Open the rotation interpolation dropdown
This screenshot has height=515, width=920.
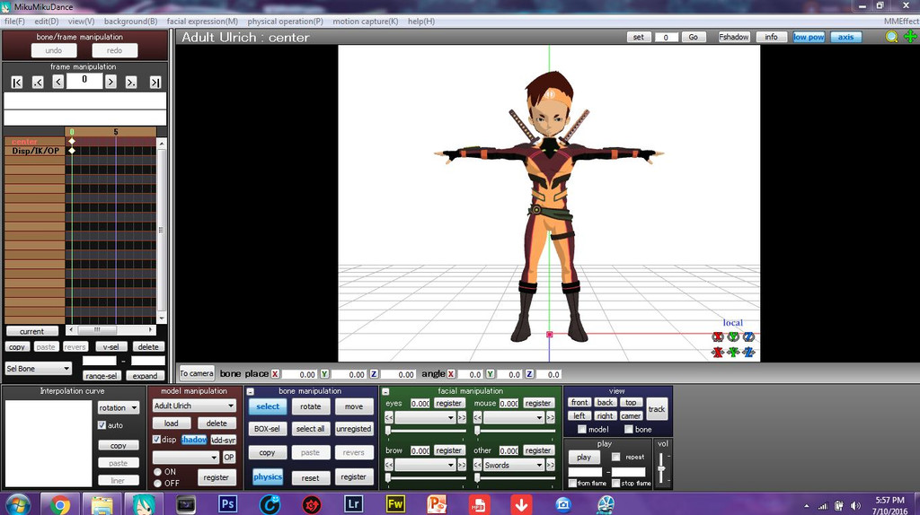(x=118, y=407)
